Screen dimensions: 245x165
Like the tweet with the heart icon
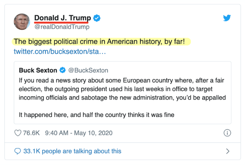coord(18,133)
